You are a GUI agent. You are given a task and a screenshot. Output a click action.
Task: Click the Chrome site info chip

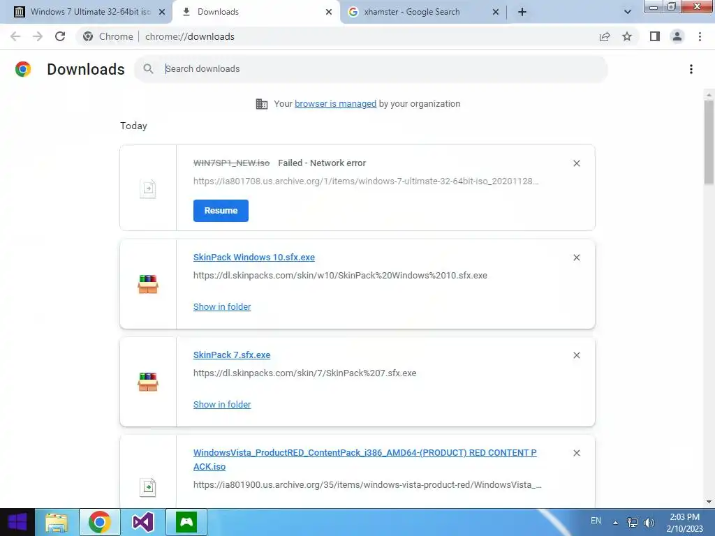pos(108,36)
